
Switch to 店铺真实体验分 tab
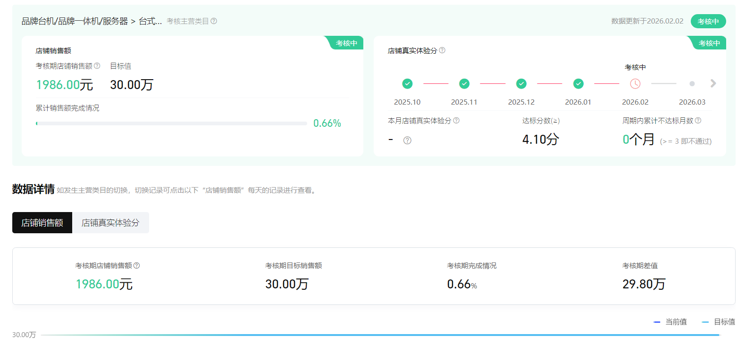pyautogui.click(x=110, y=222)
